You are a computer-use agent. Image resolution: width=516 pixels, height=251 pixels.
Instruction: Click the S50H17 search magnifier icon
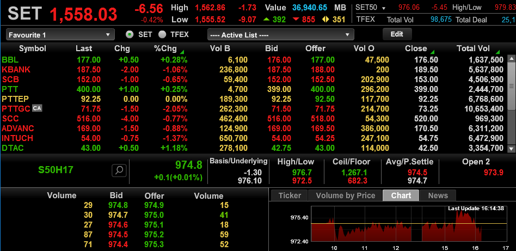tap(119, 170)
